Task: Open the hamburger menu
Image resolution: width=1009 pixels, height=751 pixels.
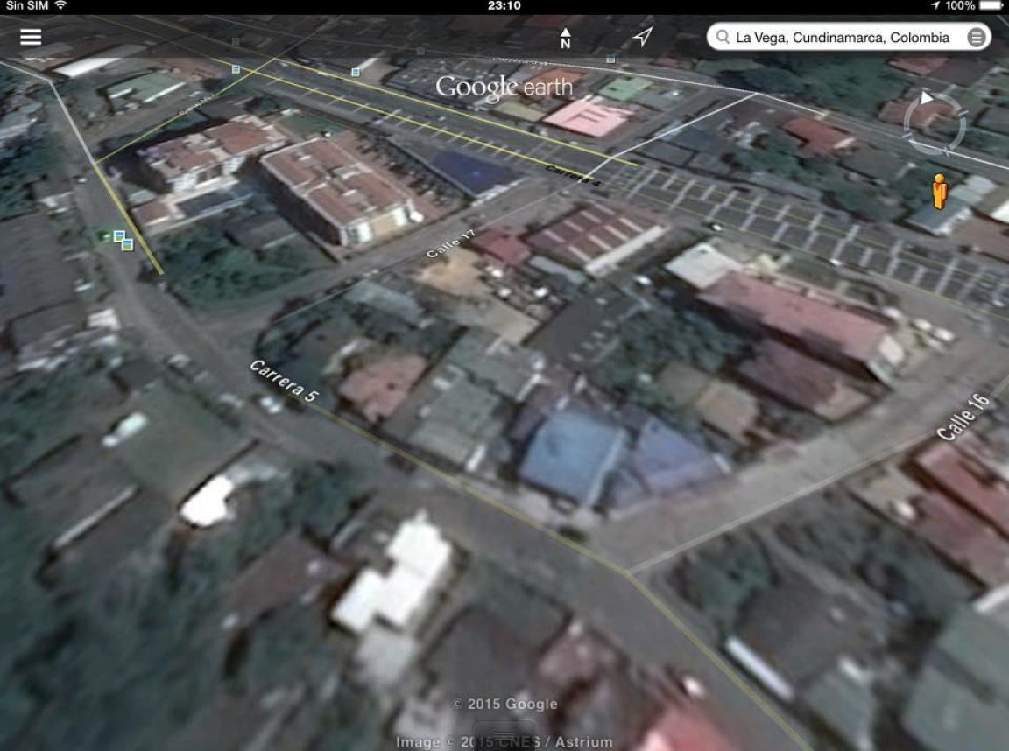Action: (31, 37)
